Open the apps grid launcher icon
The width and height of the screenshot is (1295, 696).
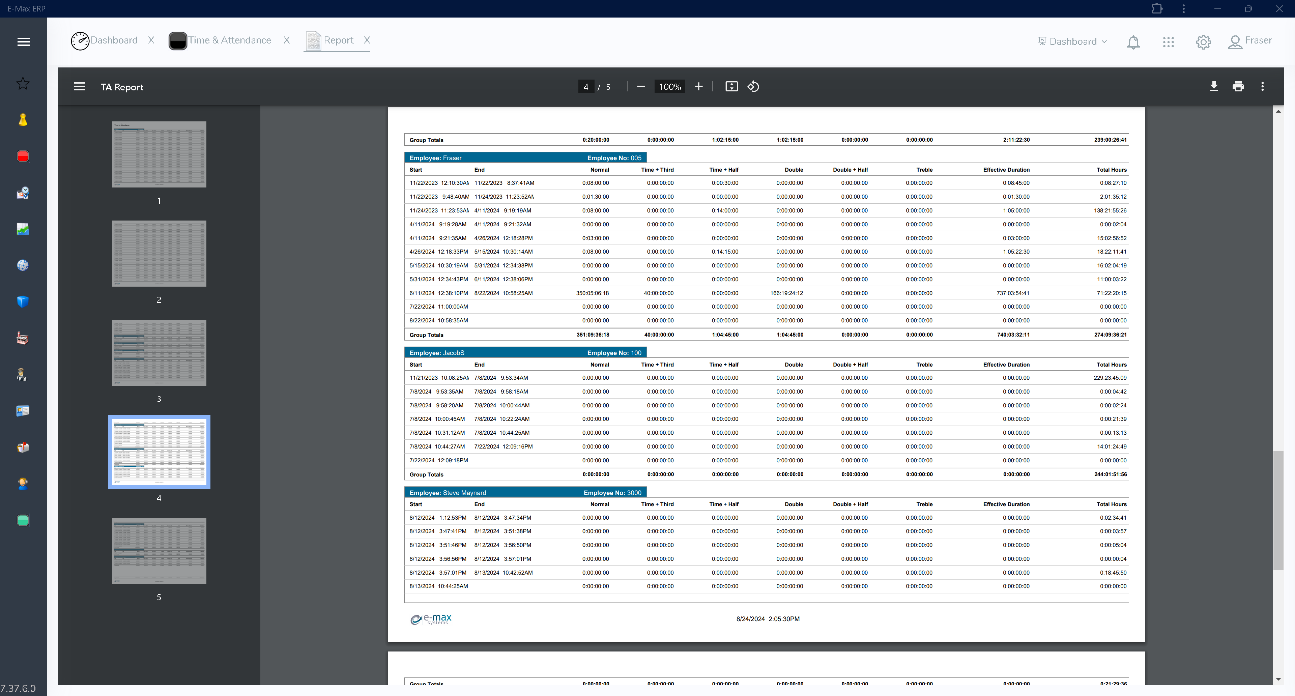(x=1168, y=42)
